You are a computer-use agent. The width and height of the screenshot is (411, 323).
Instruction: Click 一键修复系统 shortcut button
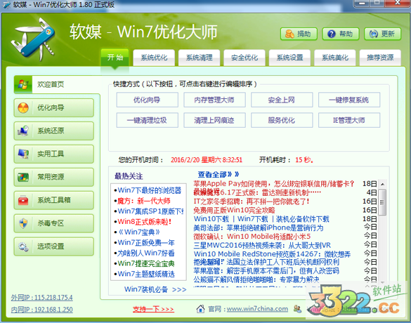(349, 100)
